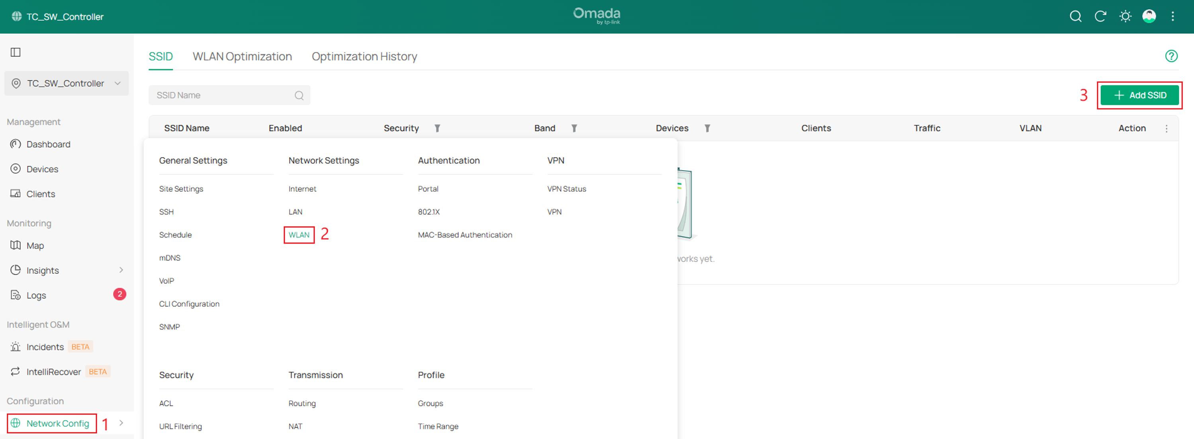Viewport: 1194px width, 439px height.
Task: Open Incidents BETA in sidebar
Action: (x=45, y=347)
